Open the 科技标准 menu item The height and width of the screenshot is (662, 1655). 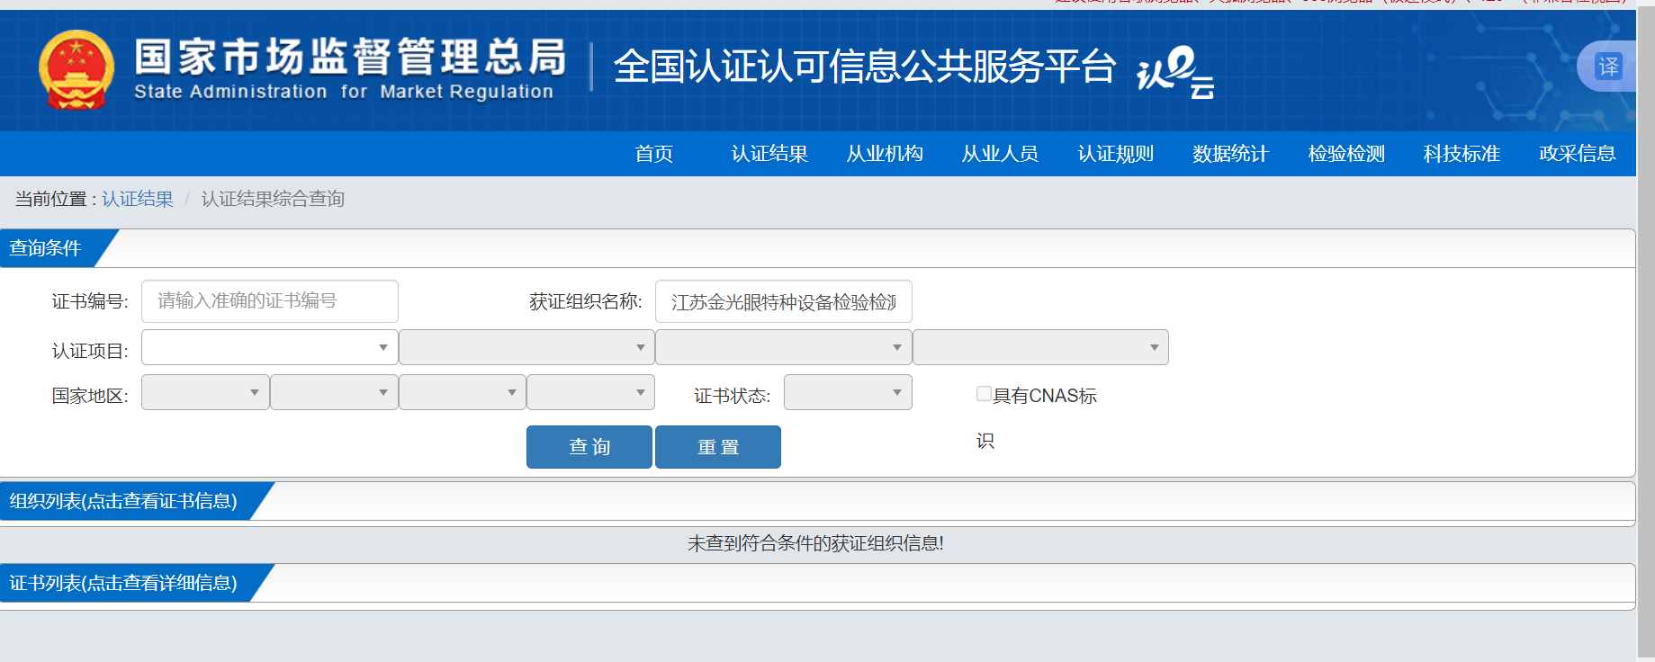pos(1462,154)
